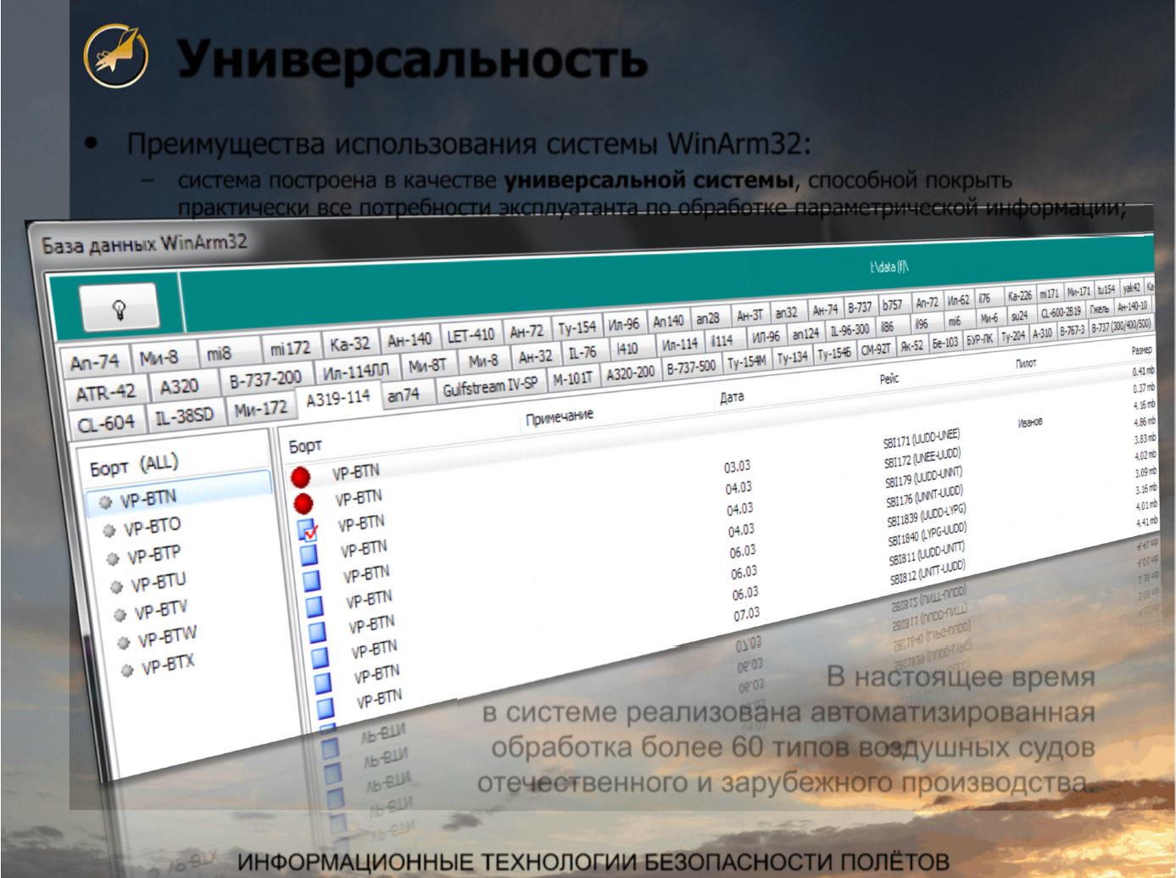Sort by the Дата column header
The image size is (1176, 878).
click(732, 397)
